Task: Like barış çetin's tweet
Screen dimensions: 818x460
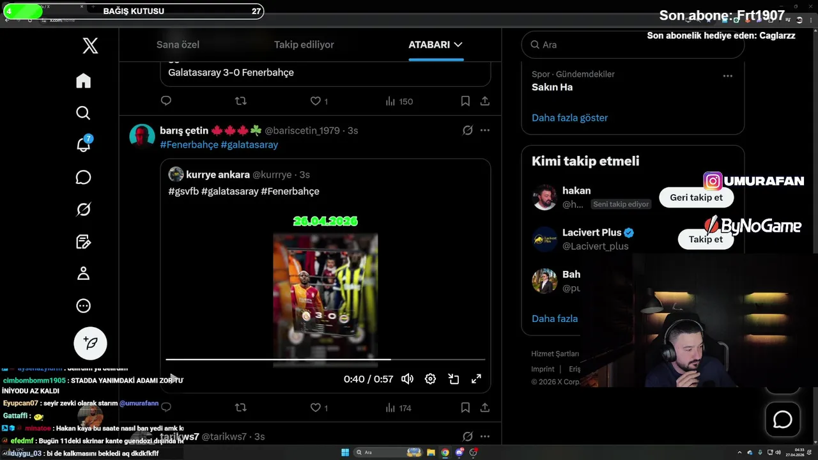Action: point(315,407)
